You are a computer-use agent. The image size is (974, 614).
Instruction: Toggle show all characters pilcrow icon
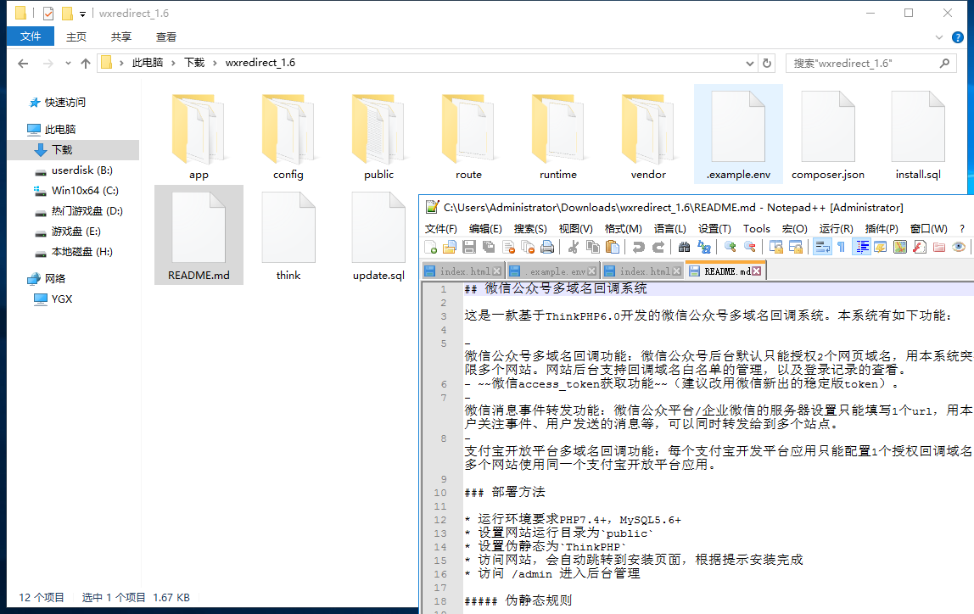pyautogui.click(x=841, y=247)
